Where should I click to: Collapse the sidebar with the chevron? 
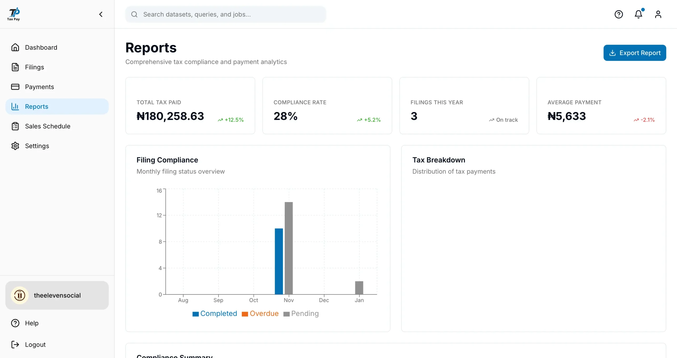tap(101, 14)
